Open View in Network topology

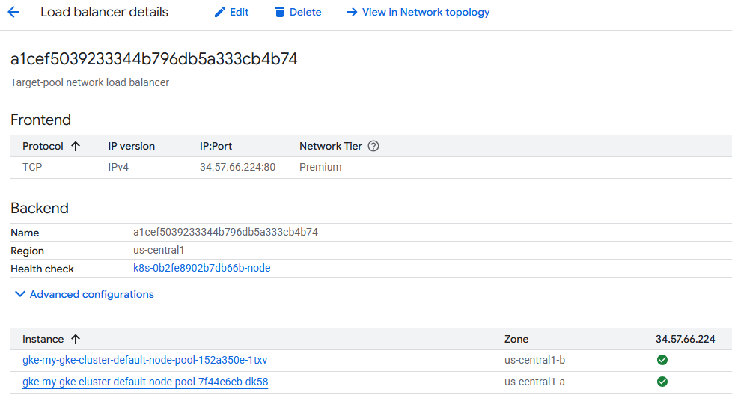coord(418,12)
